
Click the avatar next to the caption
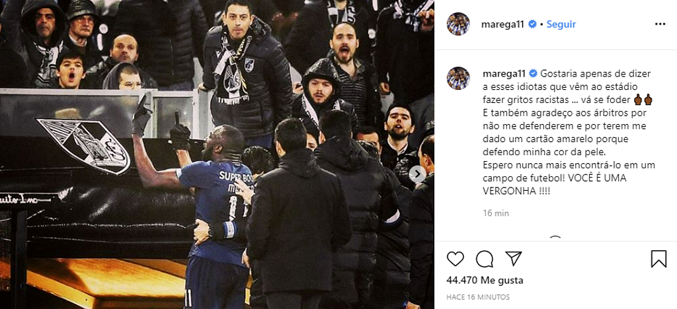point(458,78)
